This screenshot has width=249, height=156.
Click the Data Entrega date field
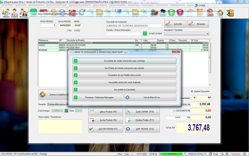(57, 111)
